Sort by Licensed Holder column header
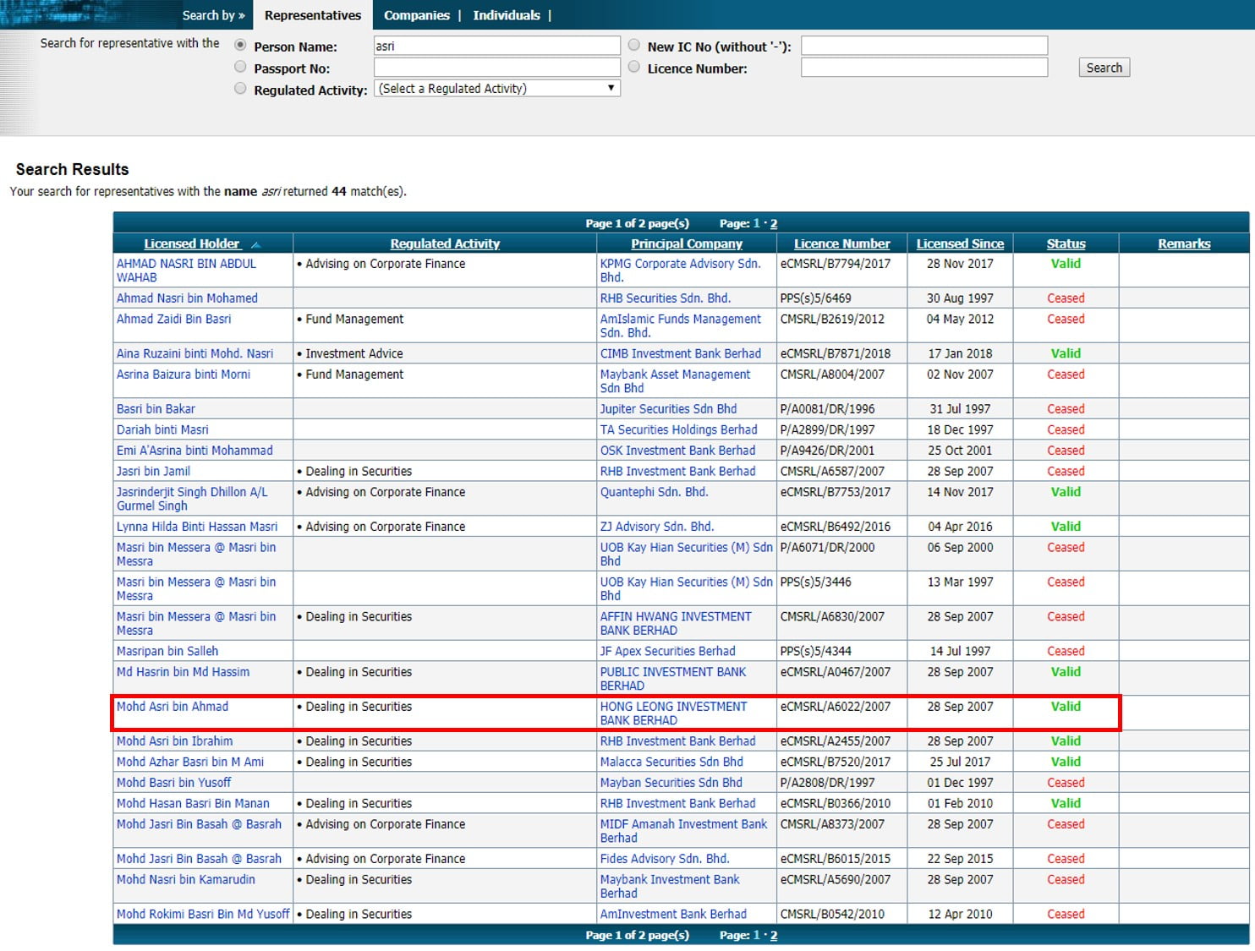This screenshot has width=1255, height=951. [x=192, y=243]
